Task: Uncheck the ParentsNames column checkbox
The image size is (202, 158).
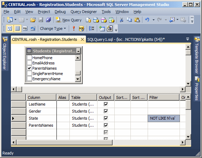Action: pyautogui.click(x=29, y=68)
